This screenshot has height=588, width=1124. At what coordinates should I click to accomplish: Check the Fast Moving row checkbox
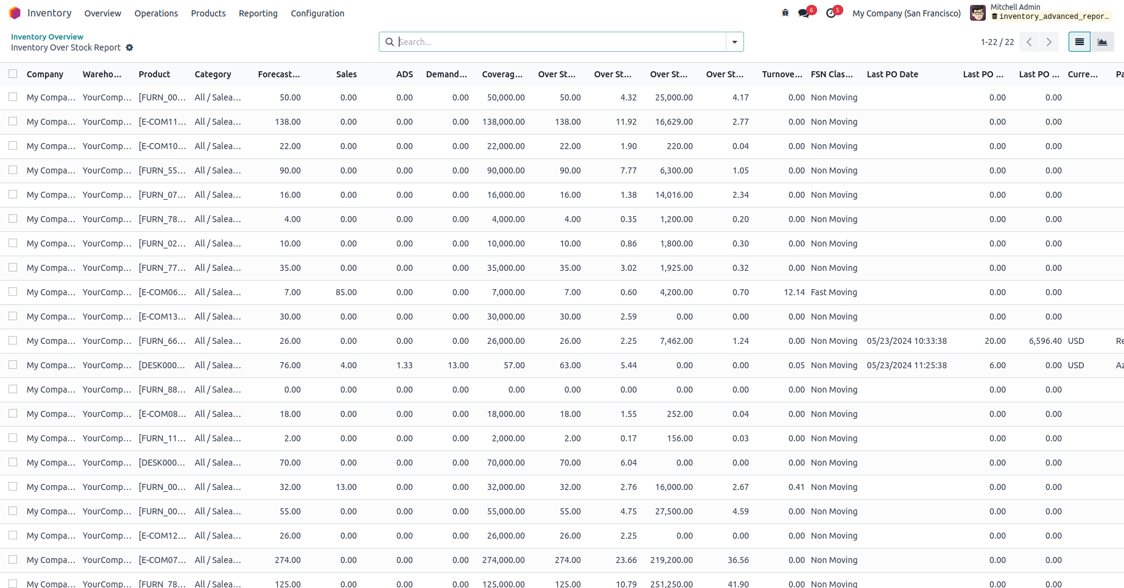[x=13, y=292]
